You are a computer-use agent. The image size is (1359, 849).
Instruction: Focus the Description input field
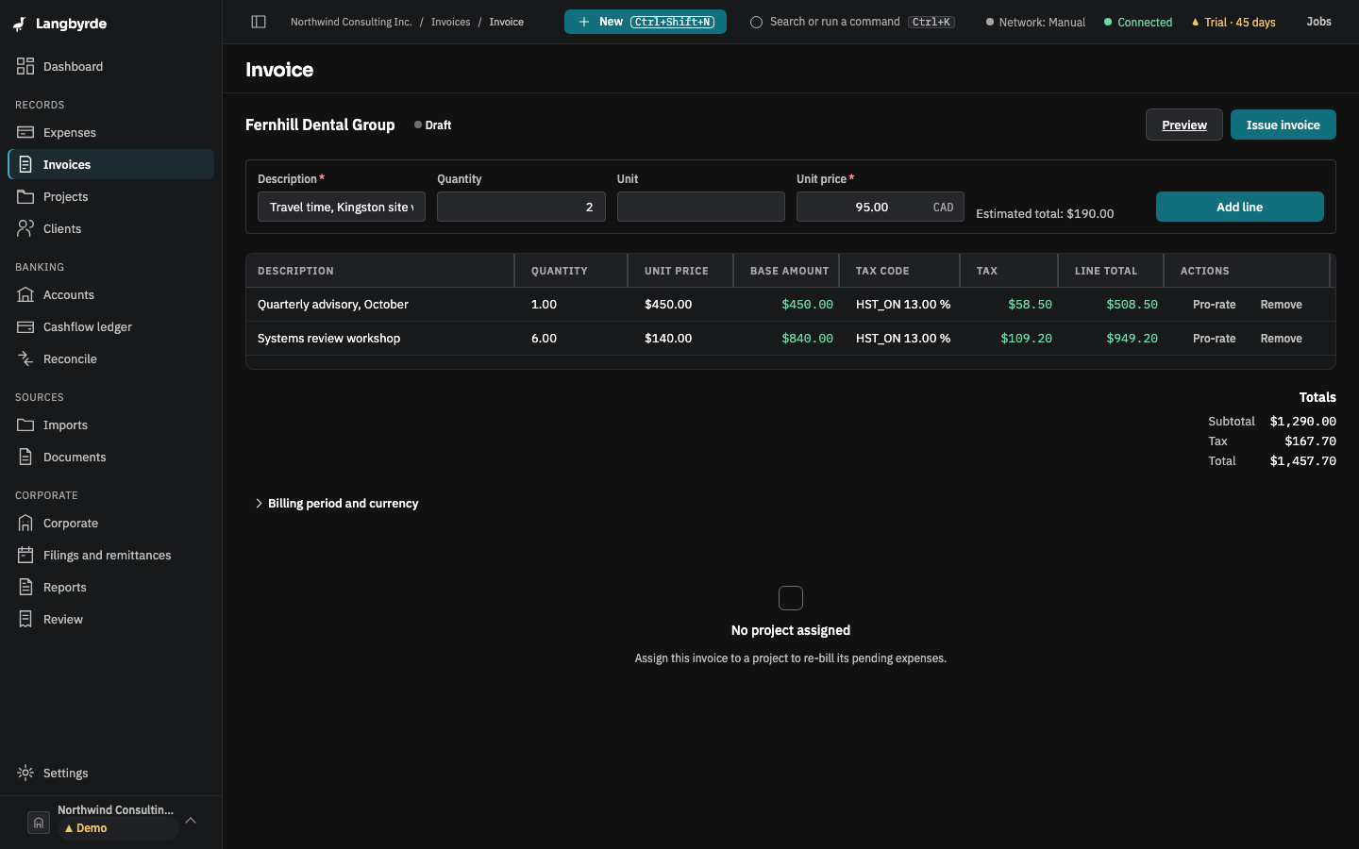[x=342, y=207]
